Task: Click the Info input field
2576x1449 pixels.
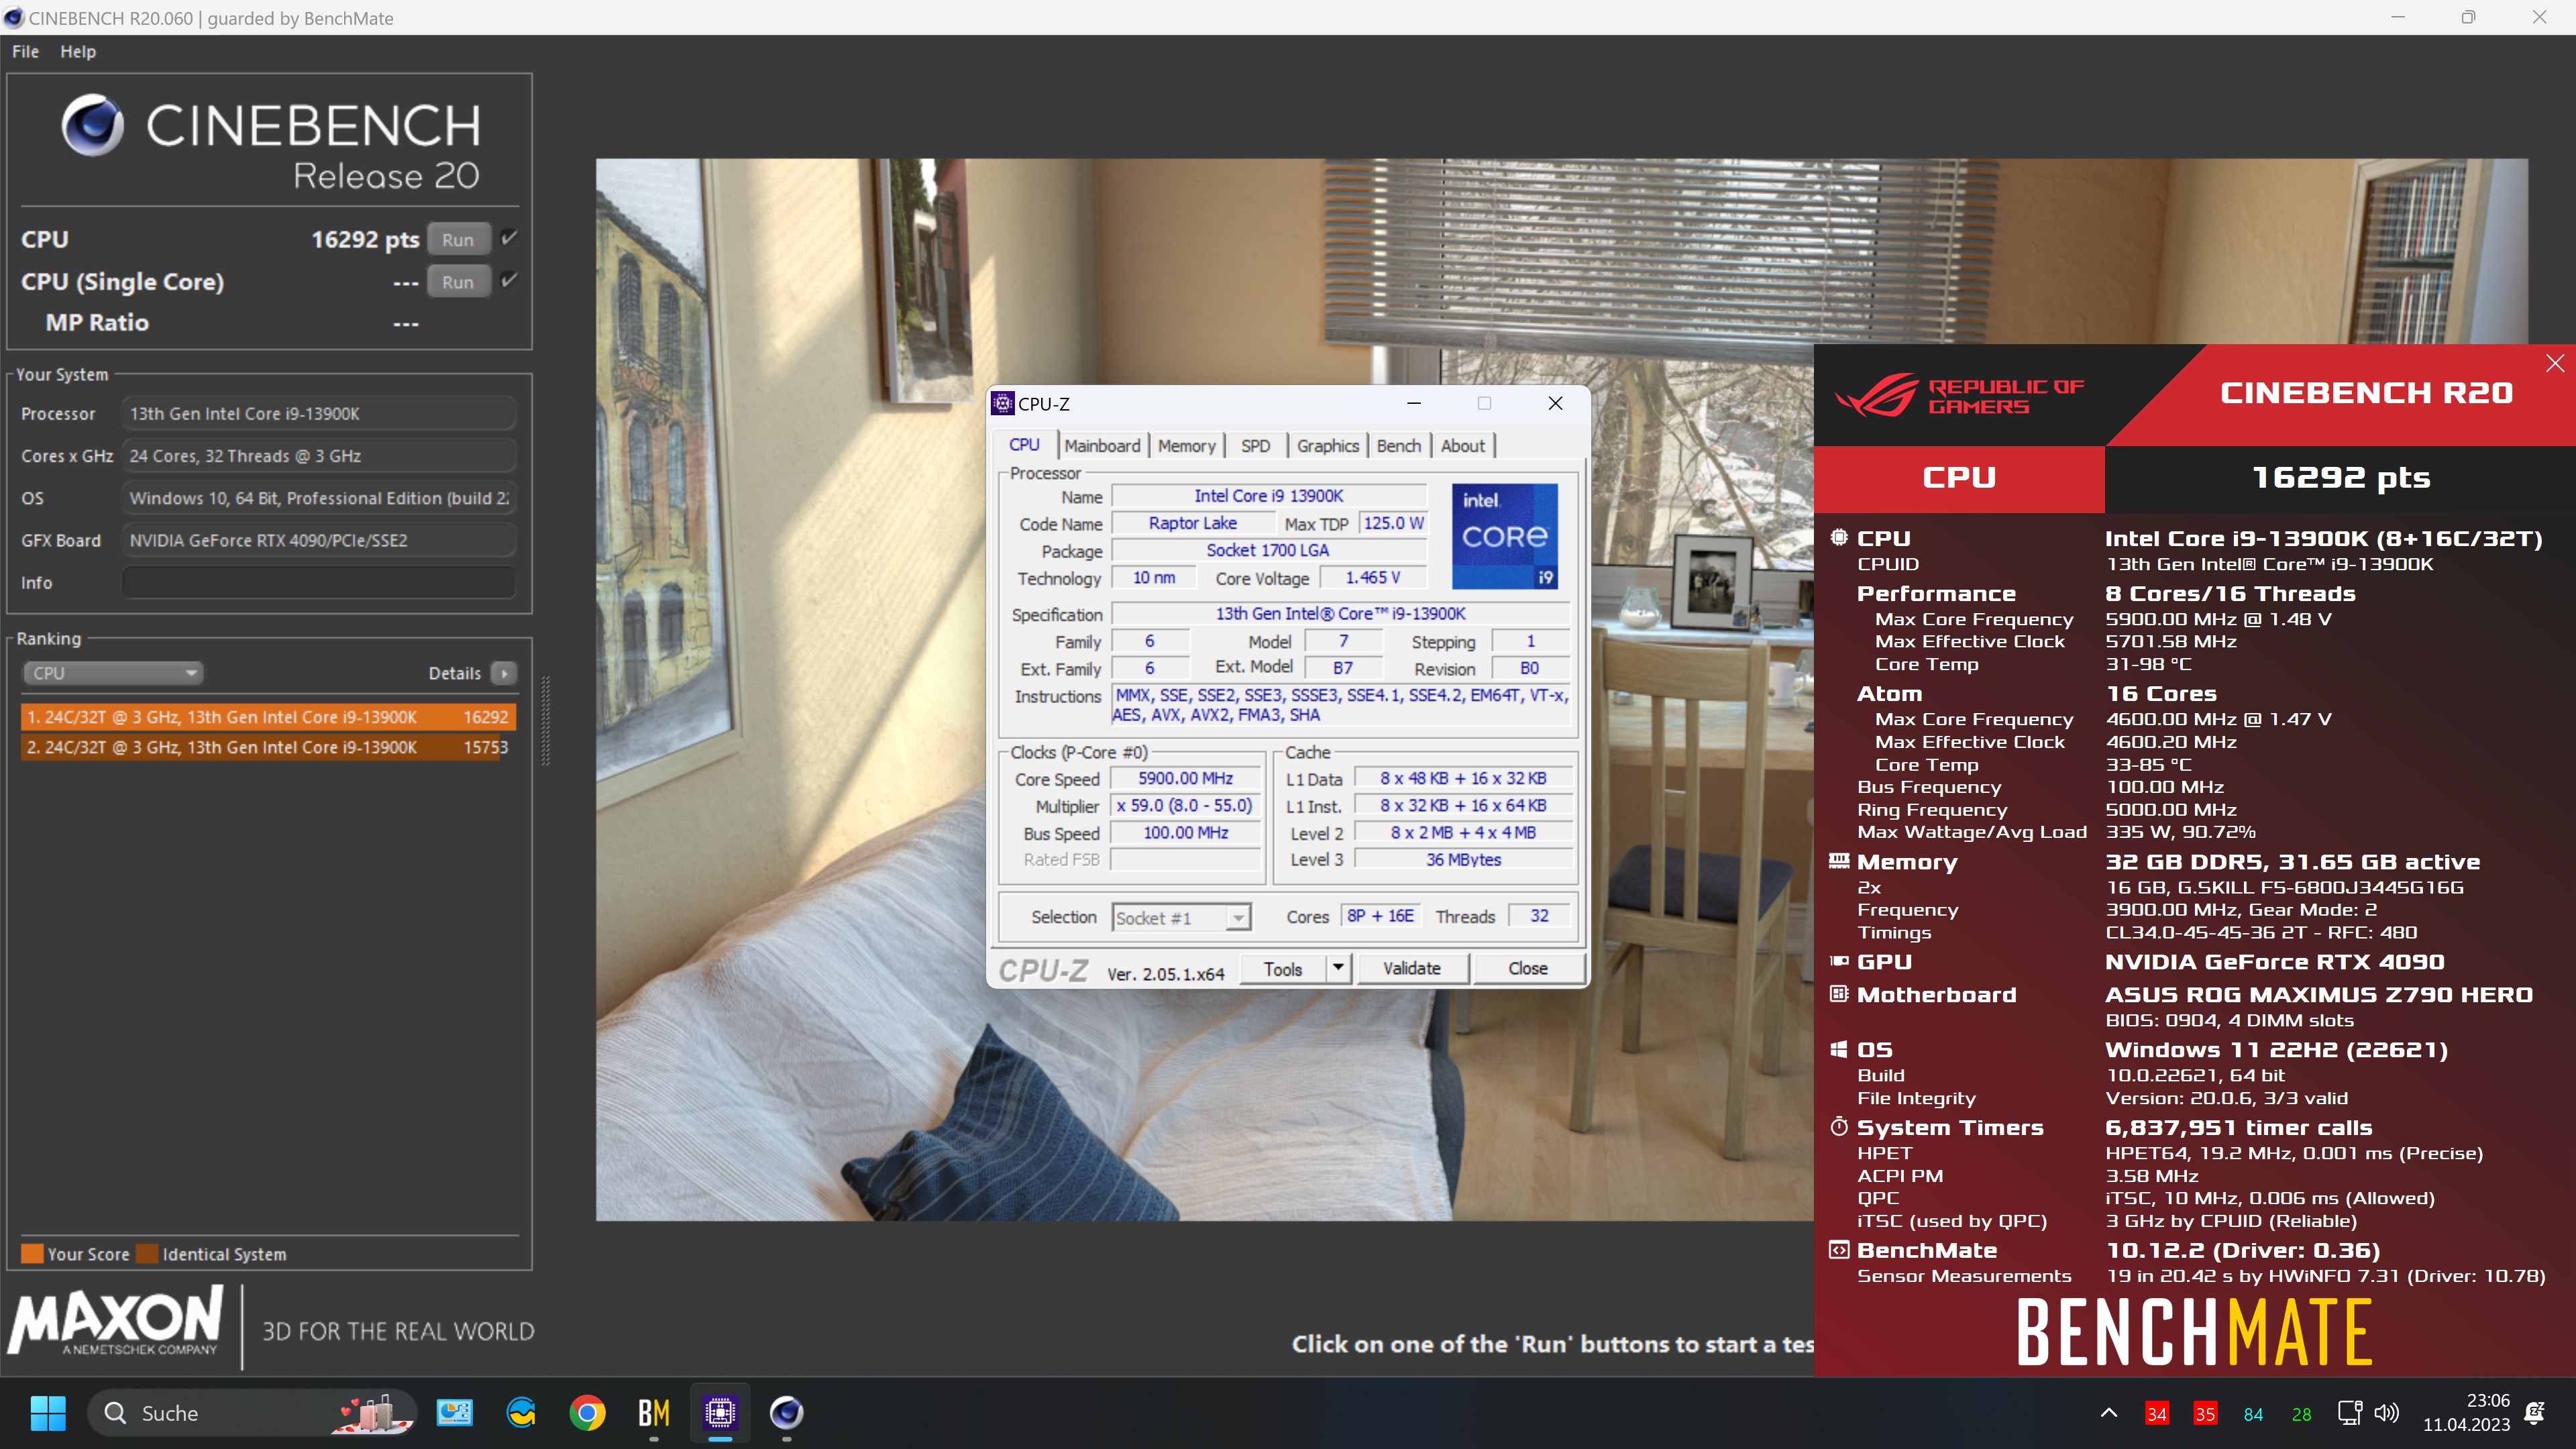Action: tap(319, 582)
